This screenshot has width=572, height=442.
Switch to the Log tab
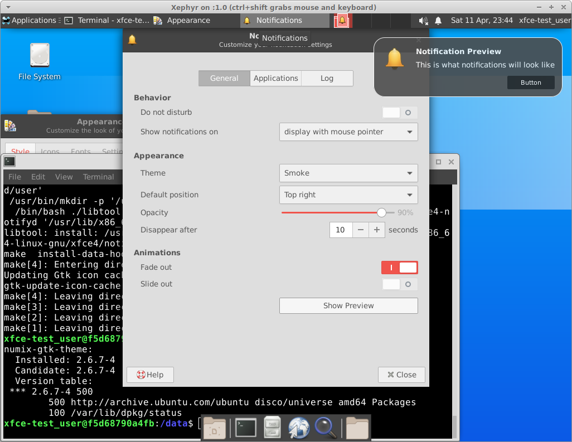click(327, 79)
